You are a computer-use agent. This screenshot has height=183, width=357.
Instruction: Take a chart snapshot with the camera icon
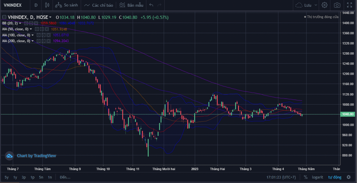(337, 5)
